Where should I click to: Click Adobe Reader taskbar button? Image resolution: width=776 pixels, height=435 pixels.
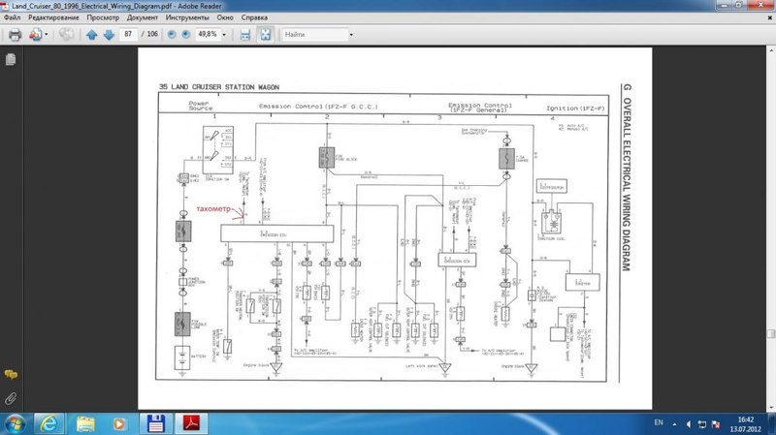click(191, 423)
